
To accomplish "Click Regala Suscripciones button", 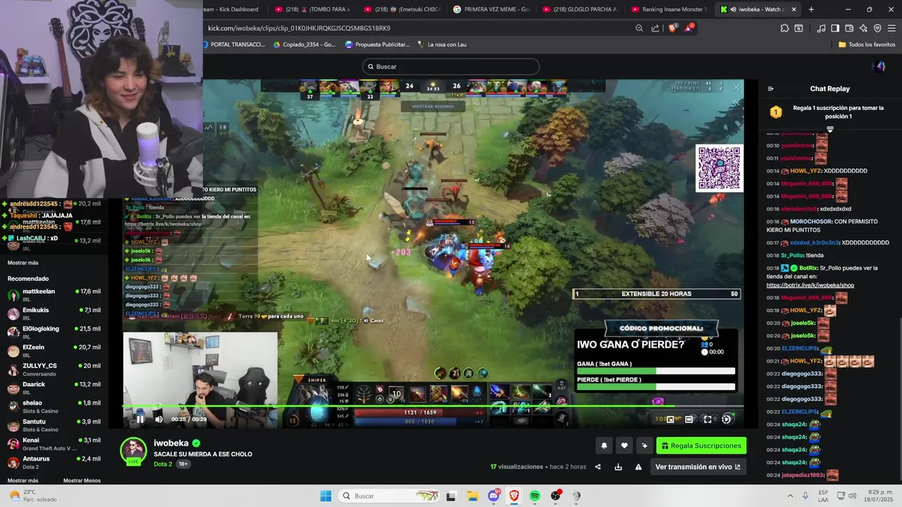I will [701, 446].
